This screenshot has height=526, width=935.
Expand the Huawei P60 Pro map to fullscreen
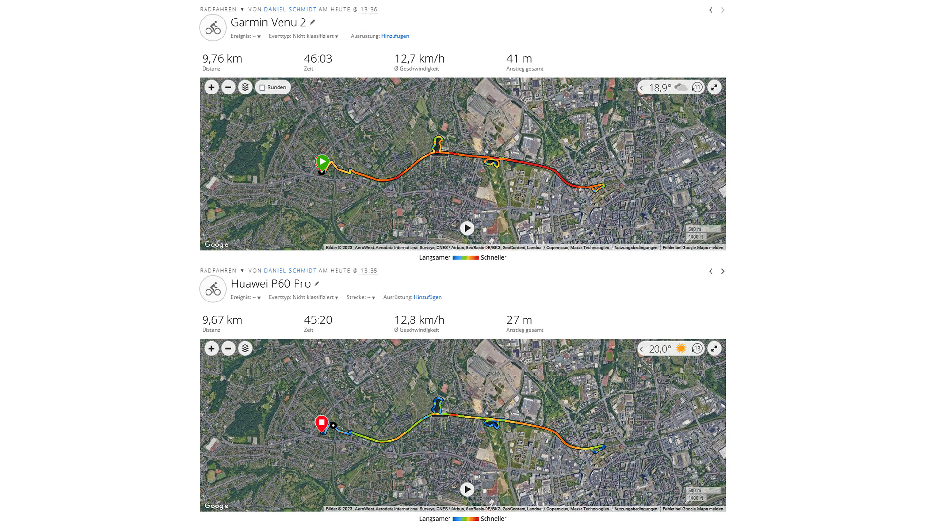tap(714, 349)
